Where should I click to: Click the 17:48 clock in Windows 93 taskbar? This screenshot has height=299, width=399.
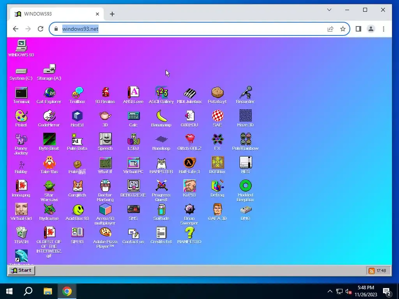coord(381,271)
